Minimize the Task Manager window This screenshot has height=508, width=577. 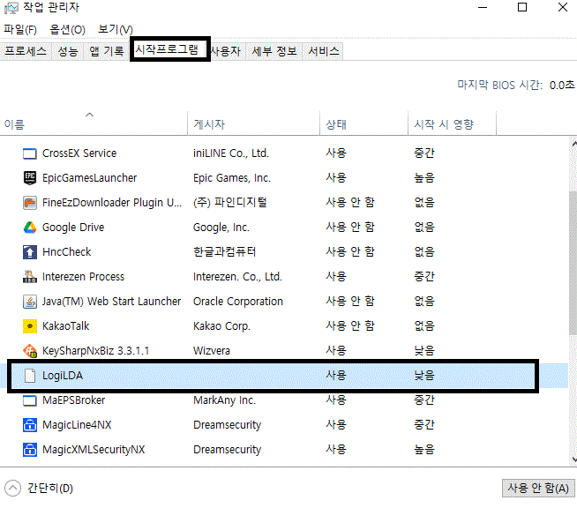(483, 7)
